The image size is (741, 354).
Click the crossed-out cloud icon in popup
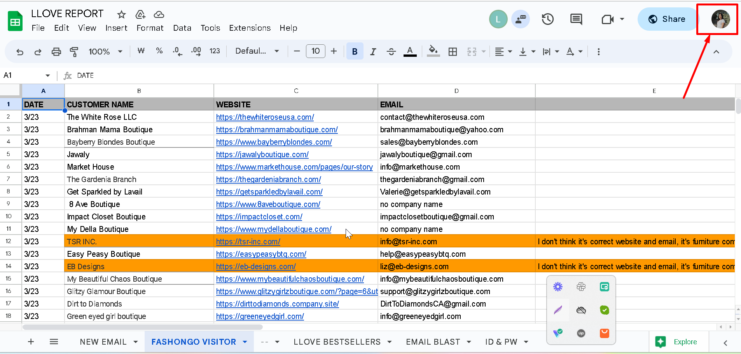581,310
